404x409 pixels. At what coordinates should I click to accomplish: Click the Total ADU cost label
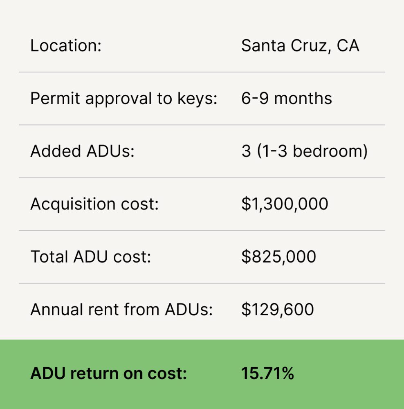pyautogui.click(x=90, y=257)
